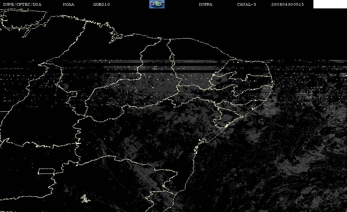Image resolution: width=347 pixels, height=212 pixels.
Task: Select the INFRA label in the header
Action: tap(205, 5)
